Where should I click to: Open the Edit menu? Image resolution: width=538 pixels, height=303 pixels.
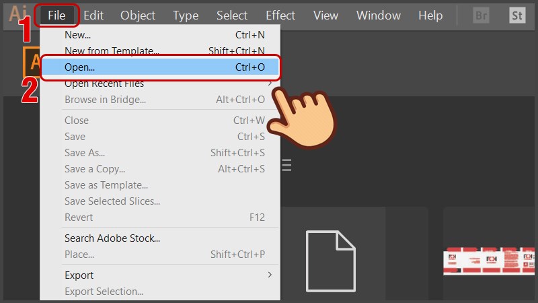[93, 15]
